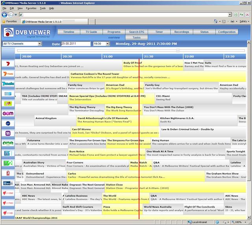The height and width of the screenshot is (225, 252).
Task: Open a new browser tab
Action: pyautogui.click(x=92, y=22)
